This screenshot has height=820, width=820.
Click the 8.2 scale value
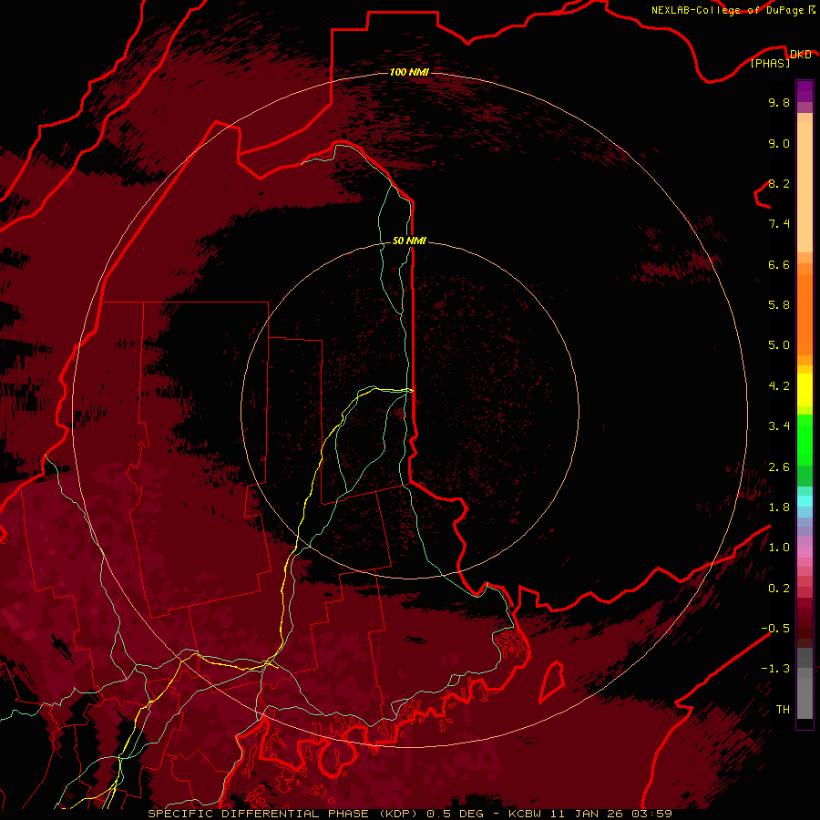(x=779, y=183)
